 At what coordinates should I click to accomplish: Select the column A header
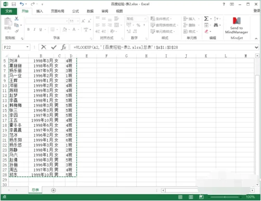19,56
